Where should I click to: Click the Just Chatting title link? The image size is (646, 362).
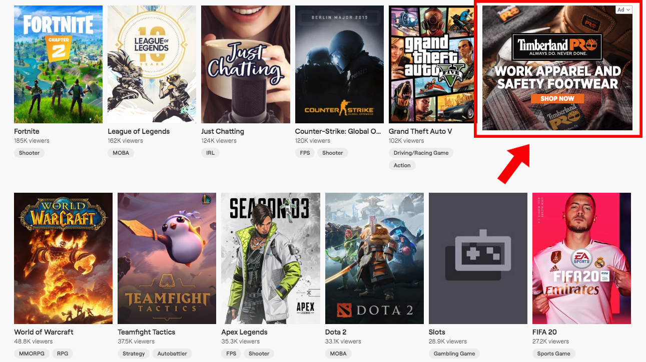coord(223,131)
